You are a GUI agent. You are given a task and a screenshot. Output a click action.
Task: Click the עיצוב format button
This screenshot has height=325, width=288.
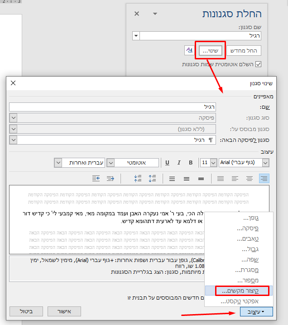pos(256,311)
